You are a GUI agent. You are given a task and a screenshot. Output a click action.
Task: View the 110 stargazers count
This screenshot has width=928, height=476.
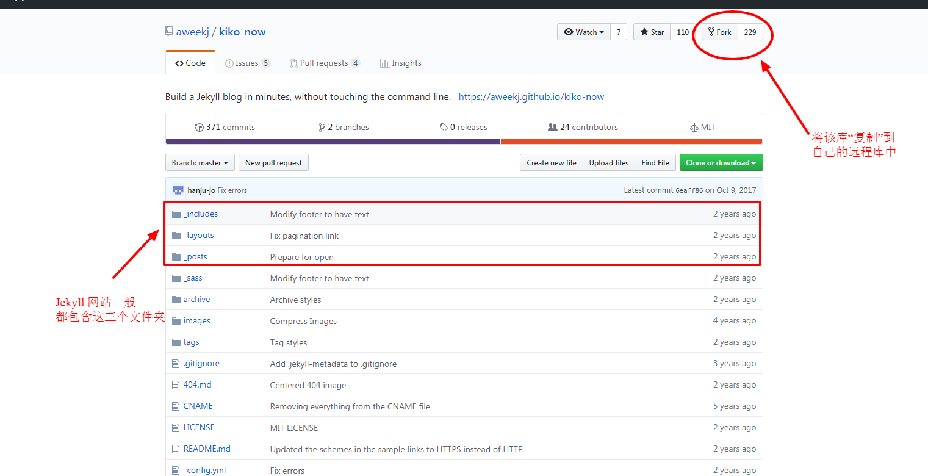pyautogui.click(x=683, y=32)
